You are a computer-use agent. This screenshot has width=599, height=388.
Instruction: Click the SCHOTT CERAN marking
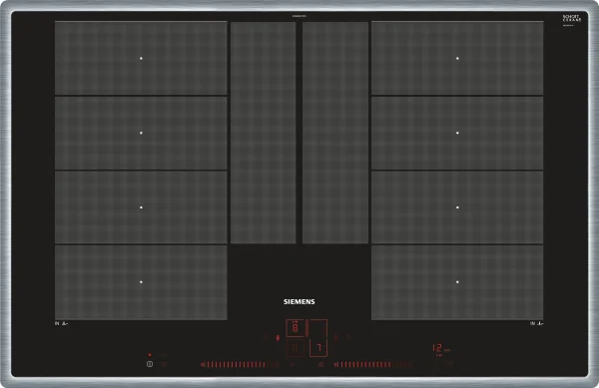571,18
